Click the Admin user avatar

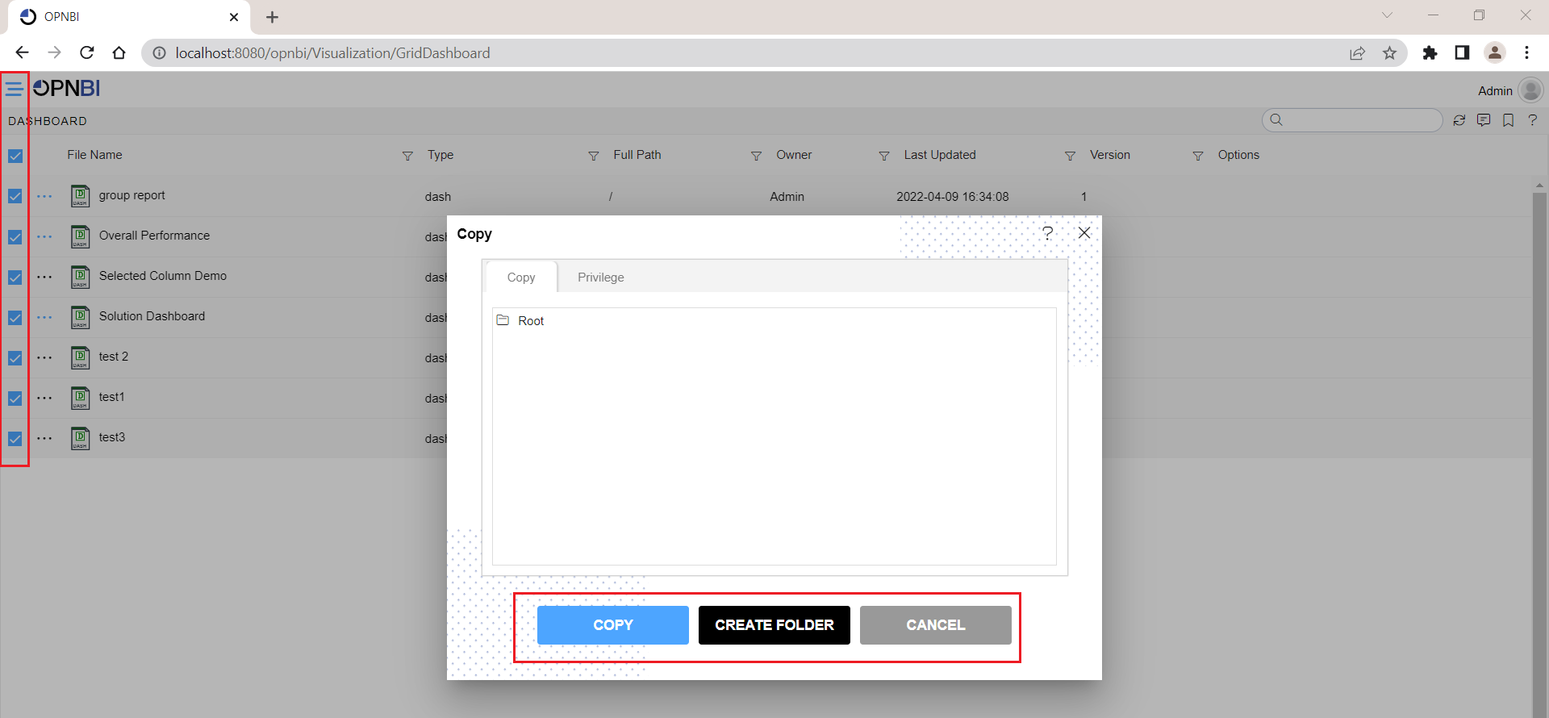pyautogui.click(x=1530, y=90)
